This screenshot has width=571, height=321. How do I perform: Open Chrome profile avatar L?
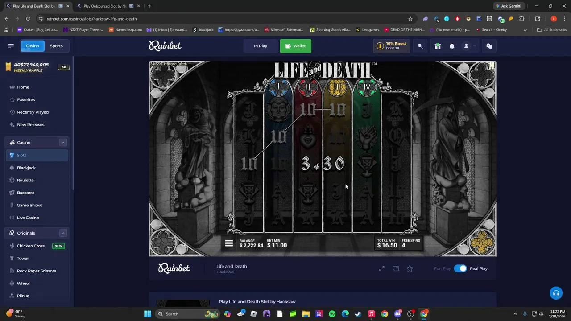click(x=554, y=19)
